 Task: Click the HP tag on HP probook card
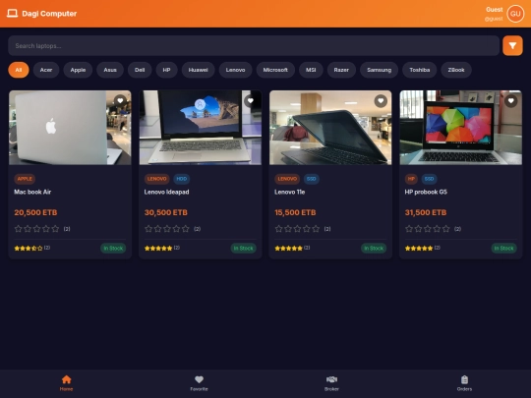click(411, 179)
